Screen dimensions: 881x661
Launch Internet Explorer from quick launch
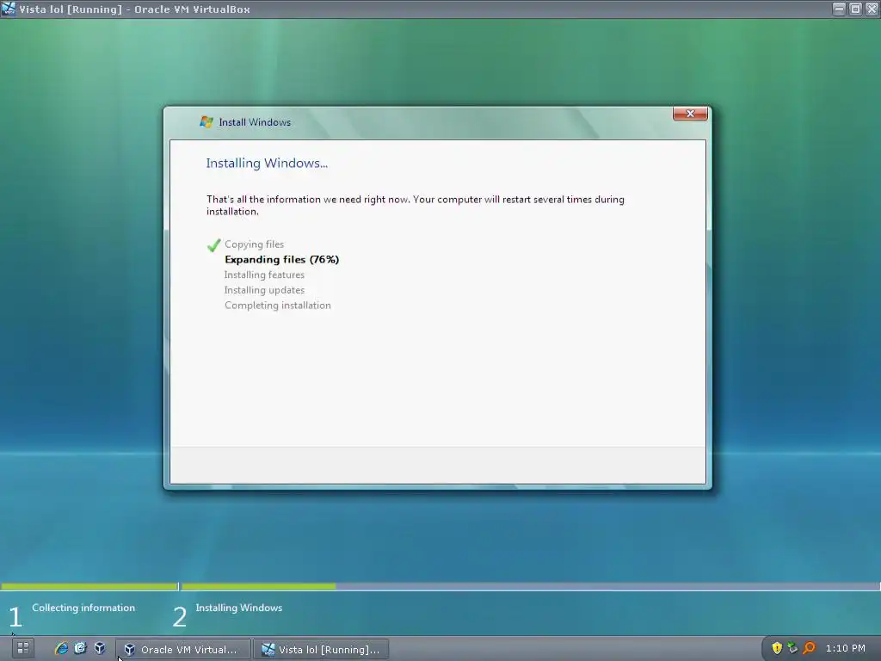click(61, 648)
